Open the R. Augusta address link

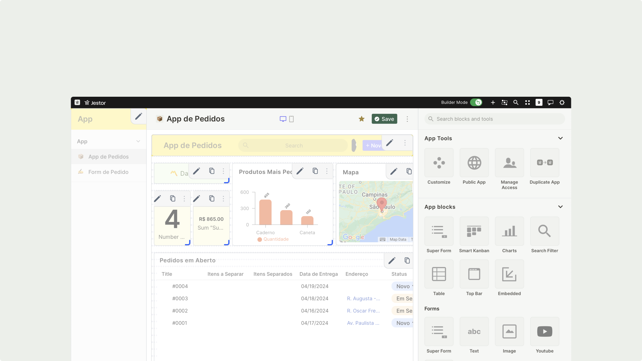coord(363,298)
